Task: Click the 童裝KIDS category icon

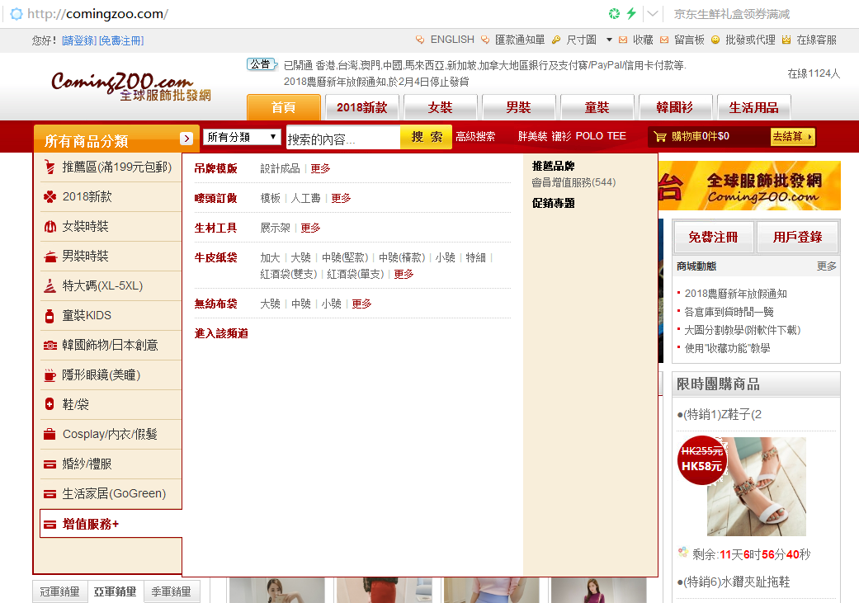Action: pos(50,316)
